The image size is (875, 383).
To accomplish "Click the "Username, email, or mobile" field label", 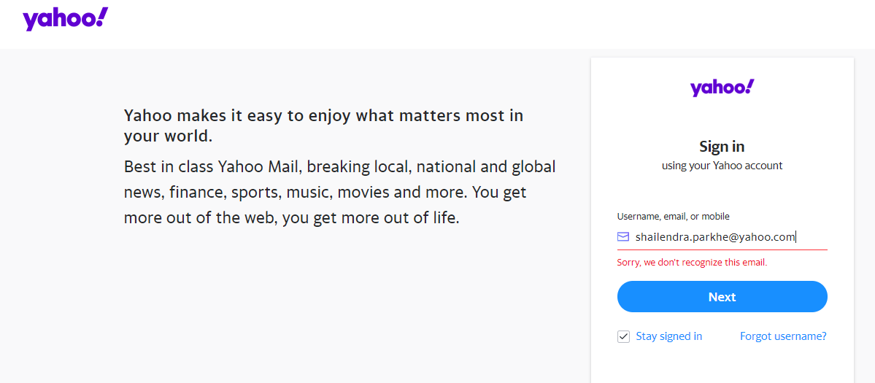I will point(673,216).
